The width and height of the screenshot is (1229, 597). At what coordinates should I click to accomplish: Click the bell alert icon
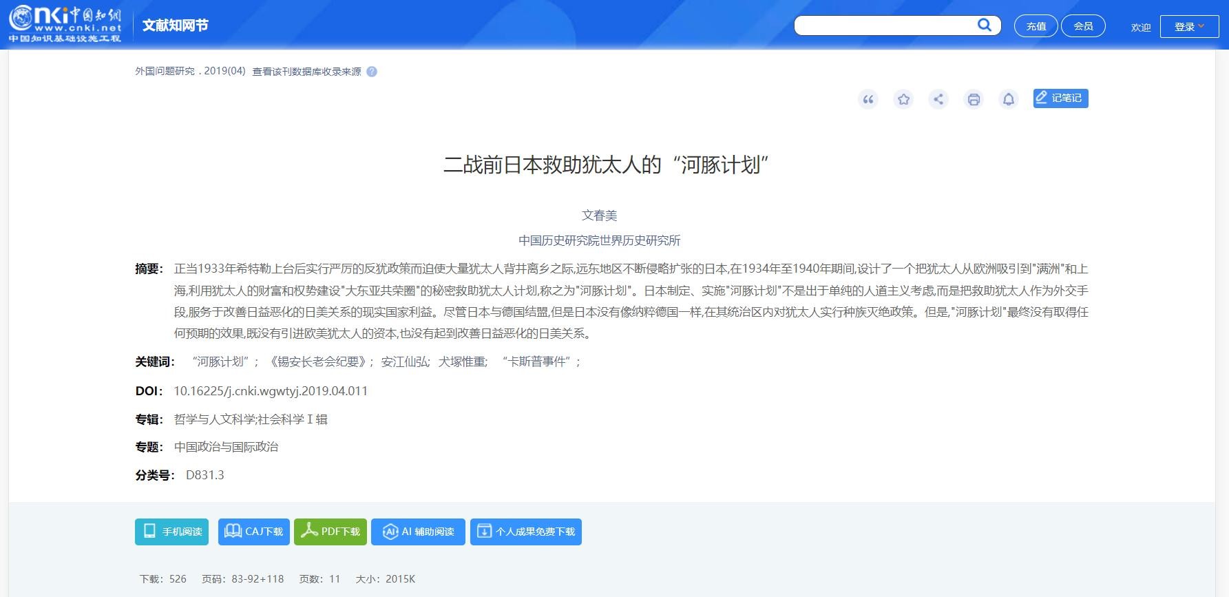[1009, 99]
